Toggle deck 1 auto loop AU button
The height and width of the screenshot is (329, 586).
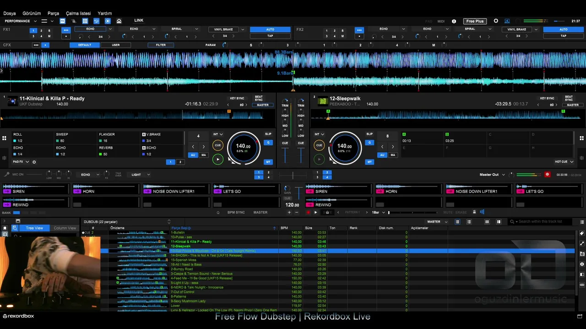pyautogui.click(x=193, y=155)
